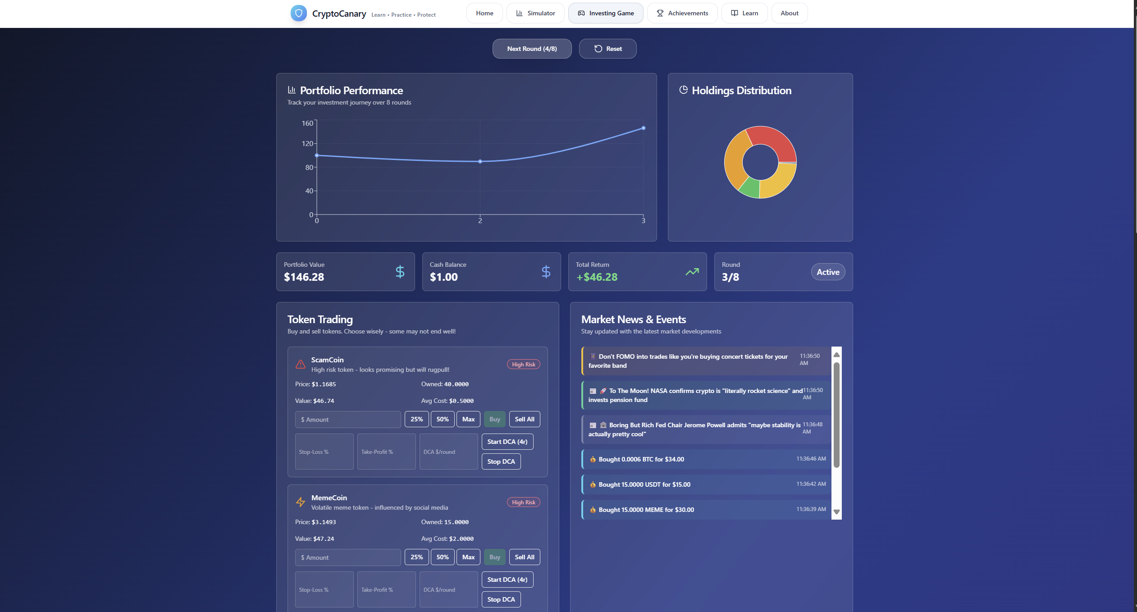Viewport: 1137px width, 612px height.
Task: Click MemeCoin lightning bolt icon
Action: (x=301, y=502)
